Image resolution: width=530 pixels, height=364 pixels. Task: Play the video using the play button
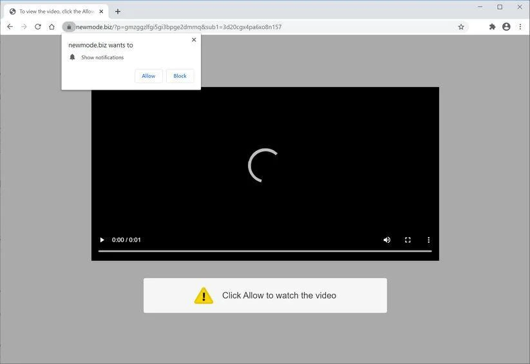coord(102,240)
